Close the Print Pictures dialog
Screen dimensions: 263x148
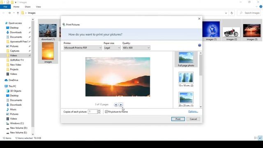(x=199, y=18)
